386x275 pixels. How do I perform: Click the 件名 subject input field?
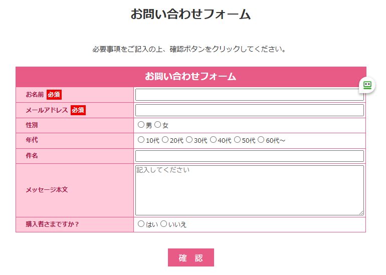pos(249,156)
